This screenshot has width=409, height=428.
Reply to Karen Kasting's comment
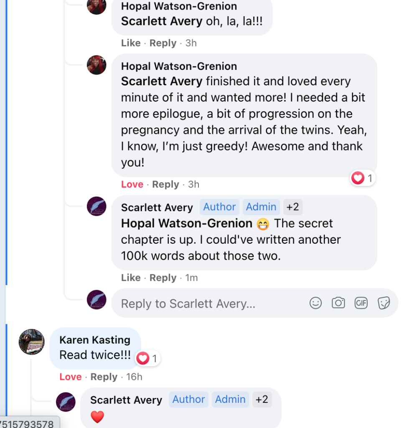coord(104,377)
